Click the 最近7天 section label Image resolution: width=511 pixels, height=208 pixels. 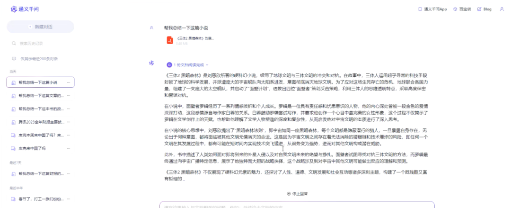pyautogui.click(x=15, y=163)
